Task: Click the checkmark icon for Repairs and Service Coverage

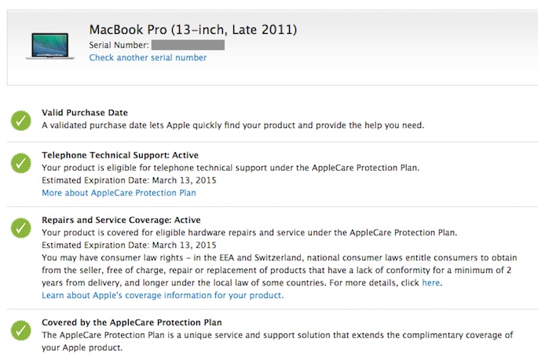Action: click(21, 228)
